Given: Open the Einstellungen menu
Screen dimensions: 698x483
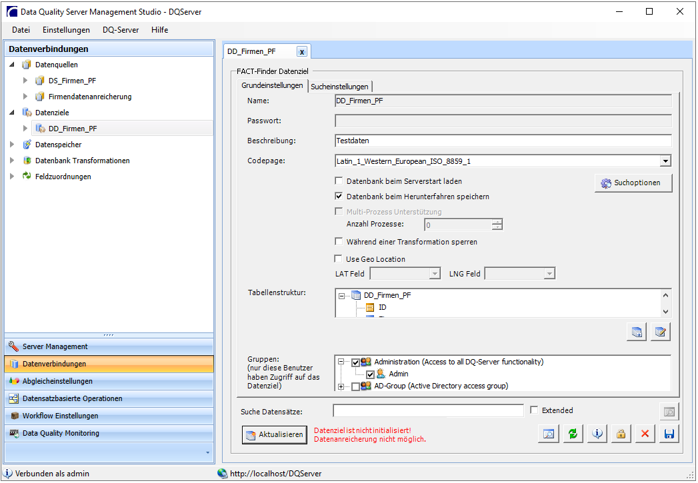Looking at the screenshot, I should (66, 30).
